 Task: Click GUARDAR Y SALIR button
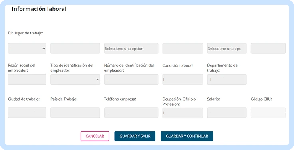(x=135, y=136)
